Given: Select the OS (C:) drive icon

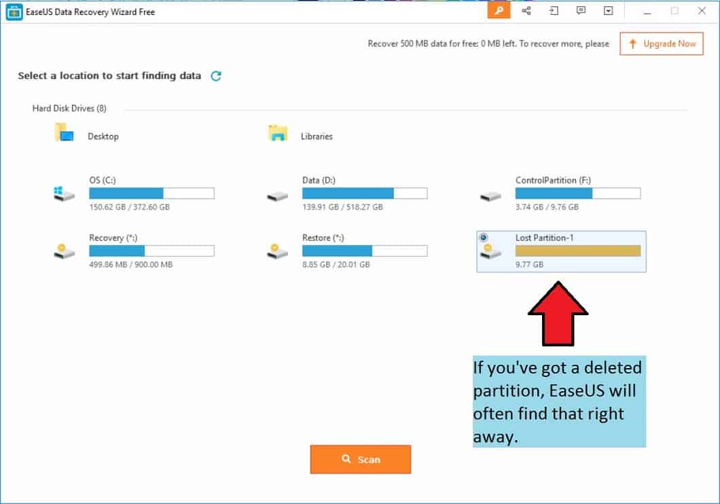Looking at the screenshot, I should 64,194.
